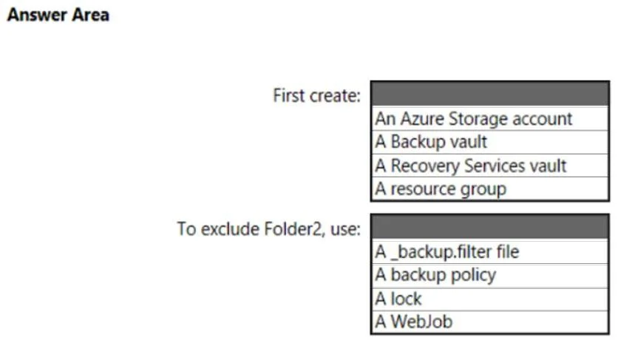
Task: Pick 'A lock' from the list
Action: point(490,299)
